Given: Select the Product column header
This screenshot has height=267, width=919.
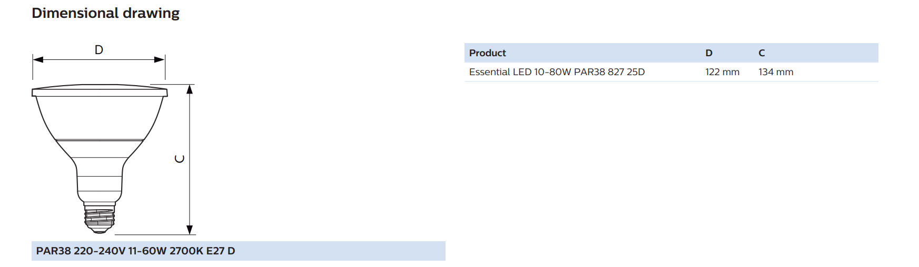Looking at the screenshot, I should click(488, 53).
